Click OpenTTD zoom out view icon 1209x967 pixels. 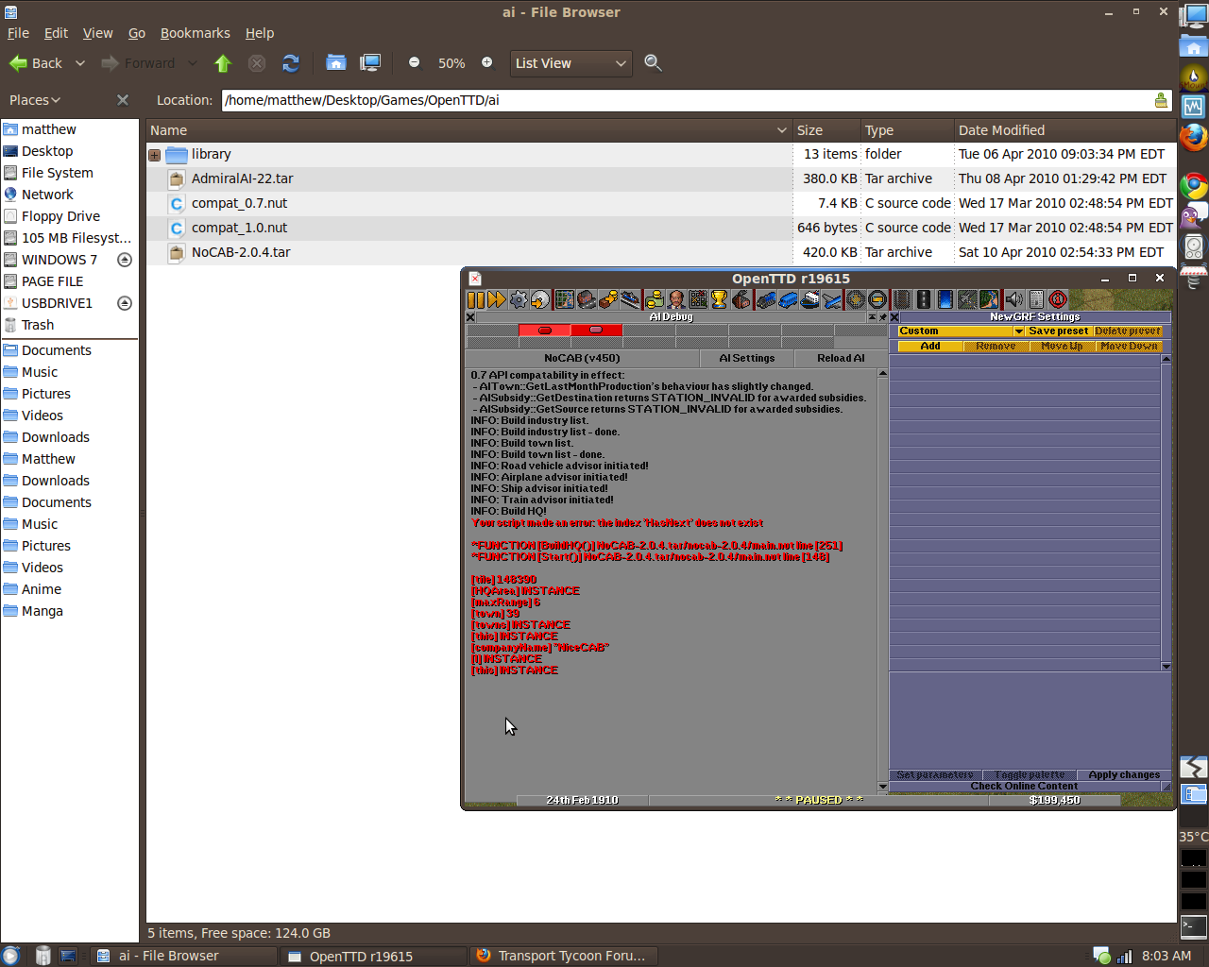coord(877,299)
